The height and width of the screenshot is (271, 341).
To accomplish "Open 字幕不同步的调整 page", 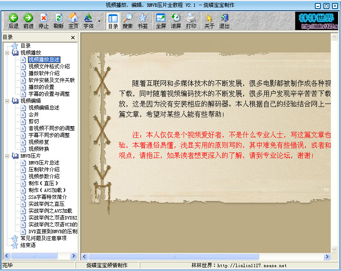I will (49, 135).
